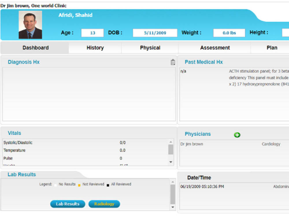Viewport: 289px width, 217px height.
Task: Open the Radiology results view
Action: point(104,204)
